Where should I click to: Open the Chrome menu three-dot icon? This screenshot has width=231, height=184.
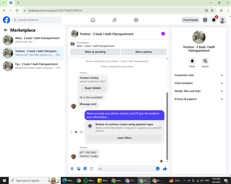pyautogui.click(x=228, y=11)
